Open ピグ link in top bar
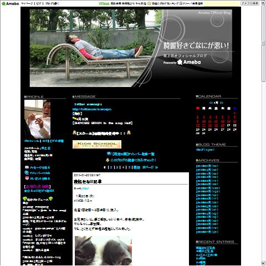 click(39, 3)
